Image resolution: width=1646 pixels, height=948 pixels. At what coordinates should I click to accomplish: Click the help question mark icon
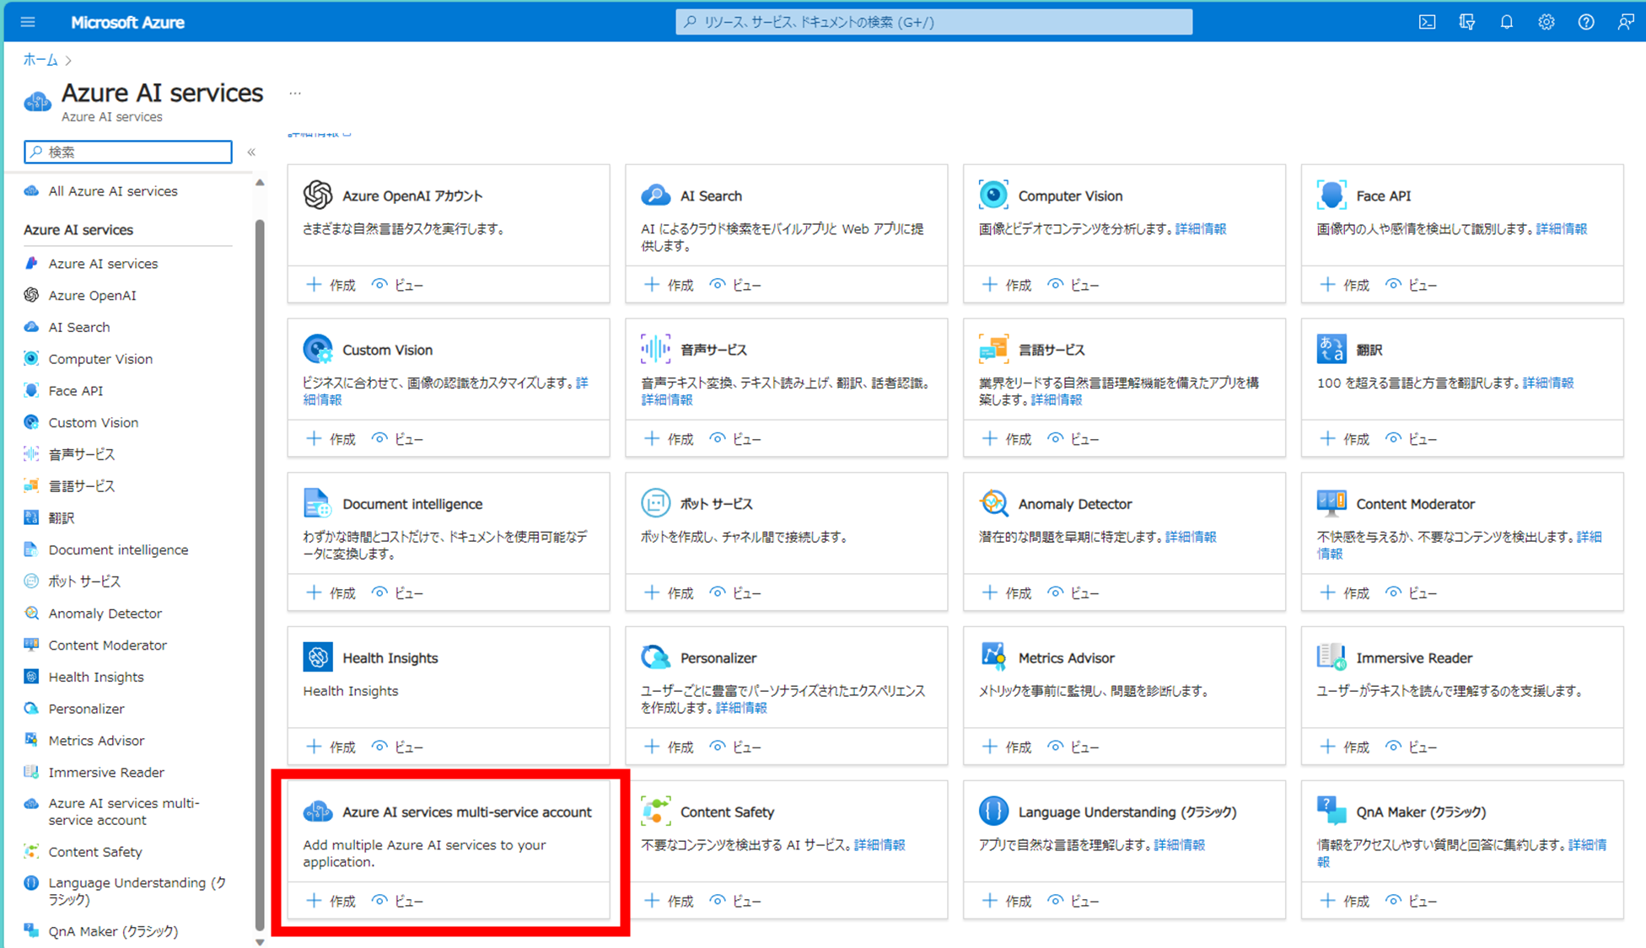tap(1585, 22)
